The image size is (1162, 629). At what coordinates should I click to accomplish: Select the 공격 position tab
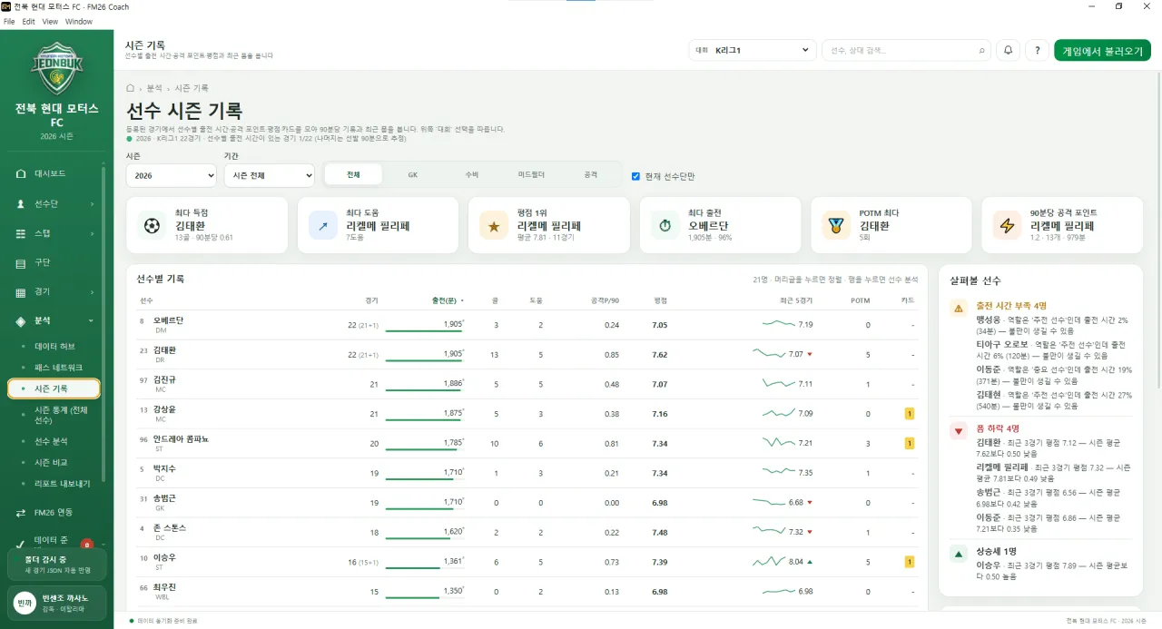(x=591, y=174)
